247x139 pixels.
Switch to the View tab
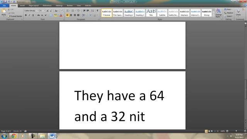tap(79, 5)
